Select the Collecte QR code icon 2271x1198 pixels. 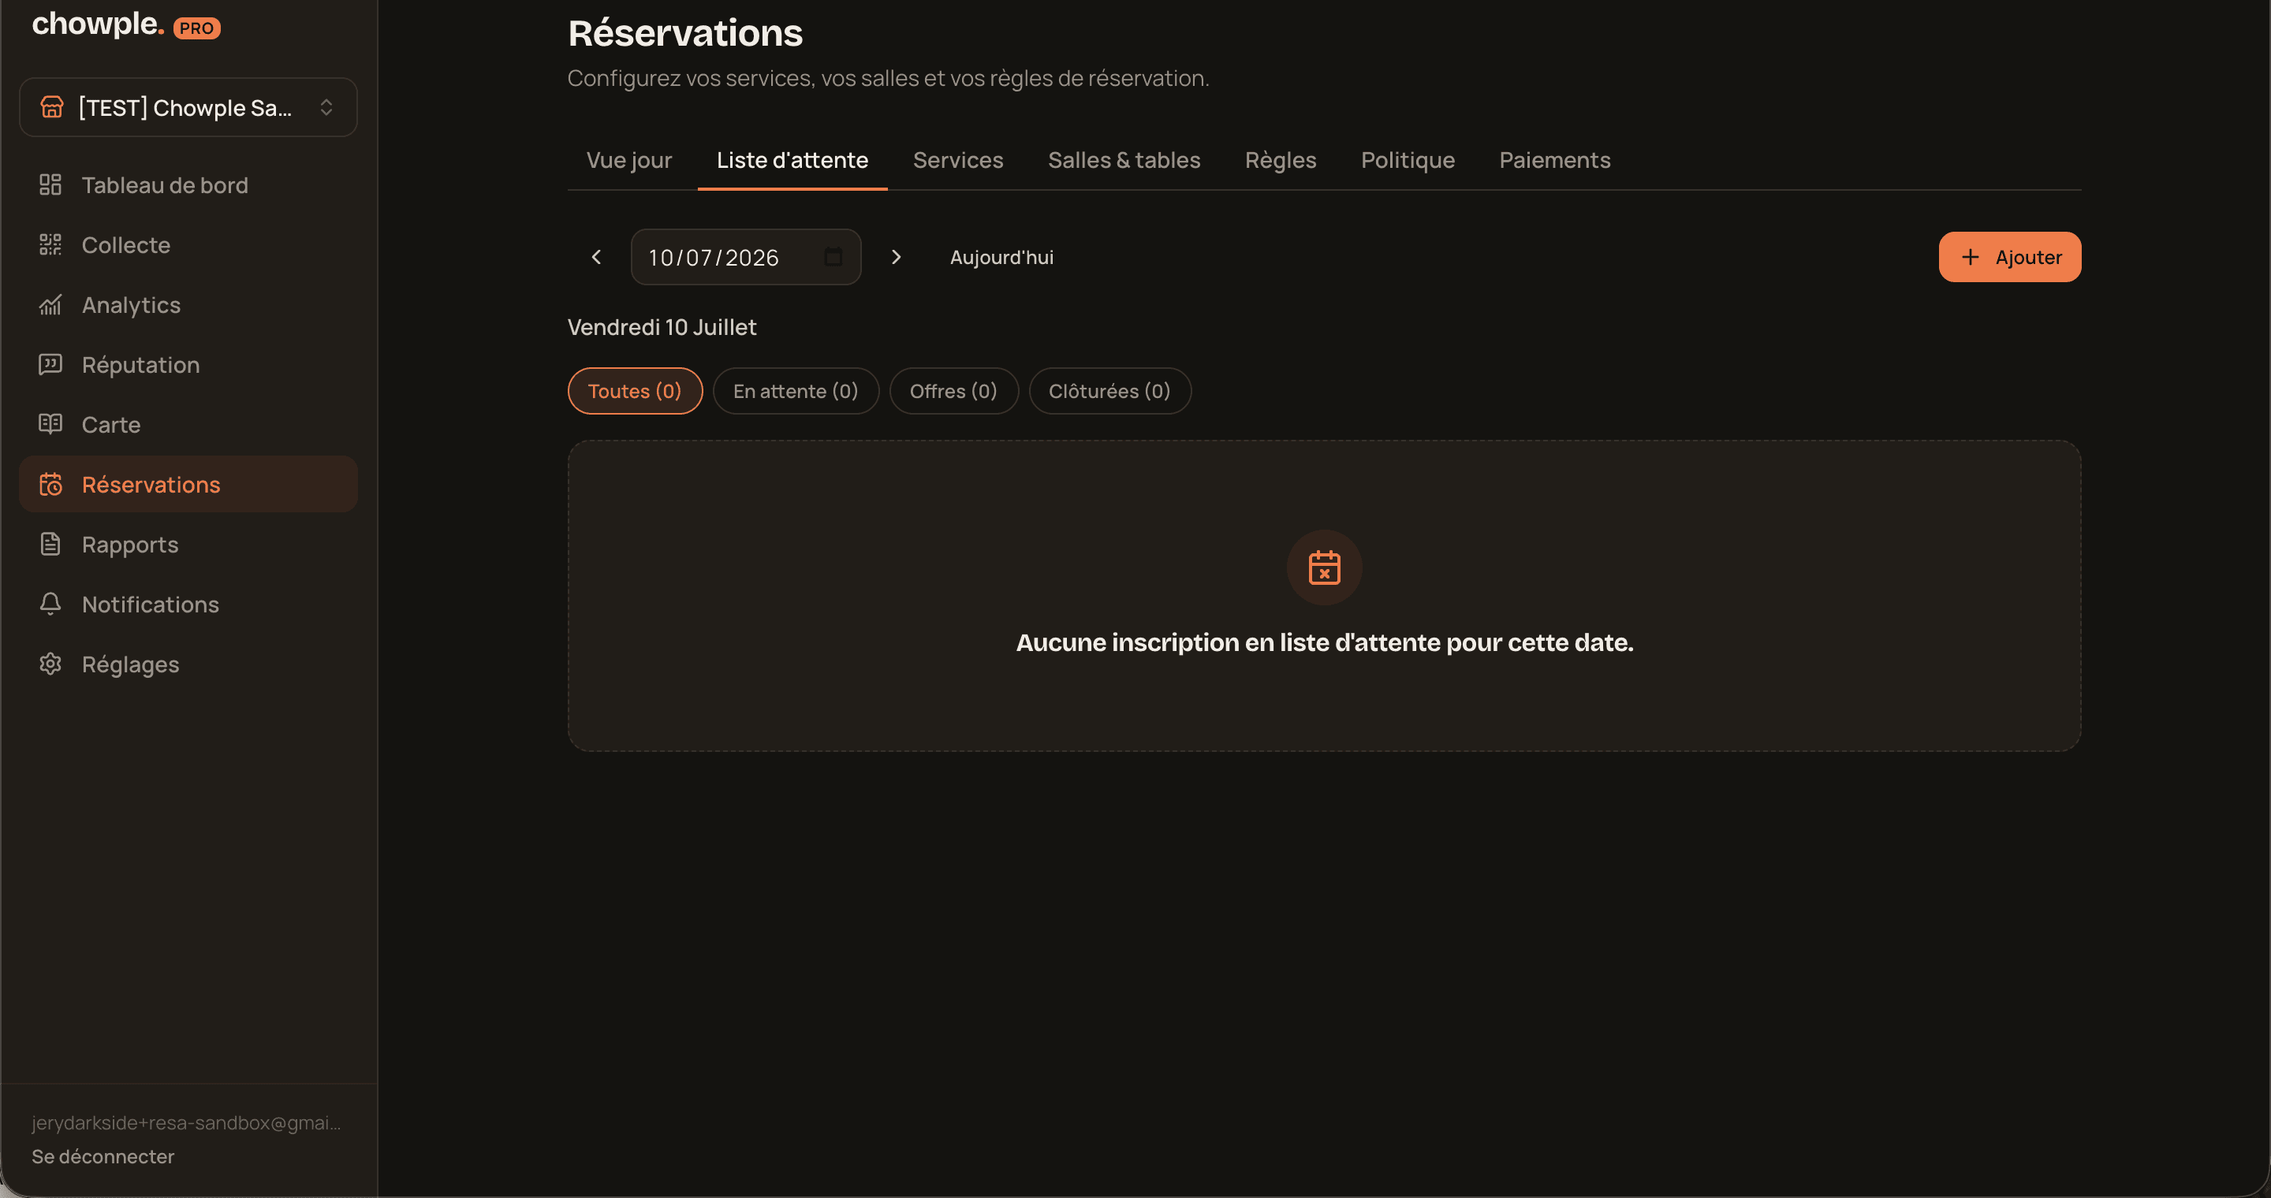50,245
